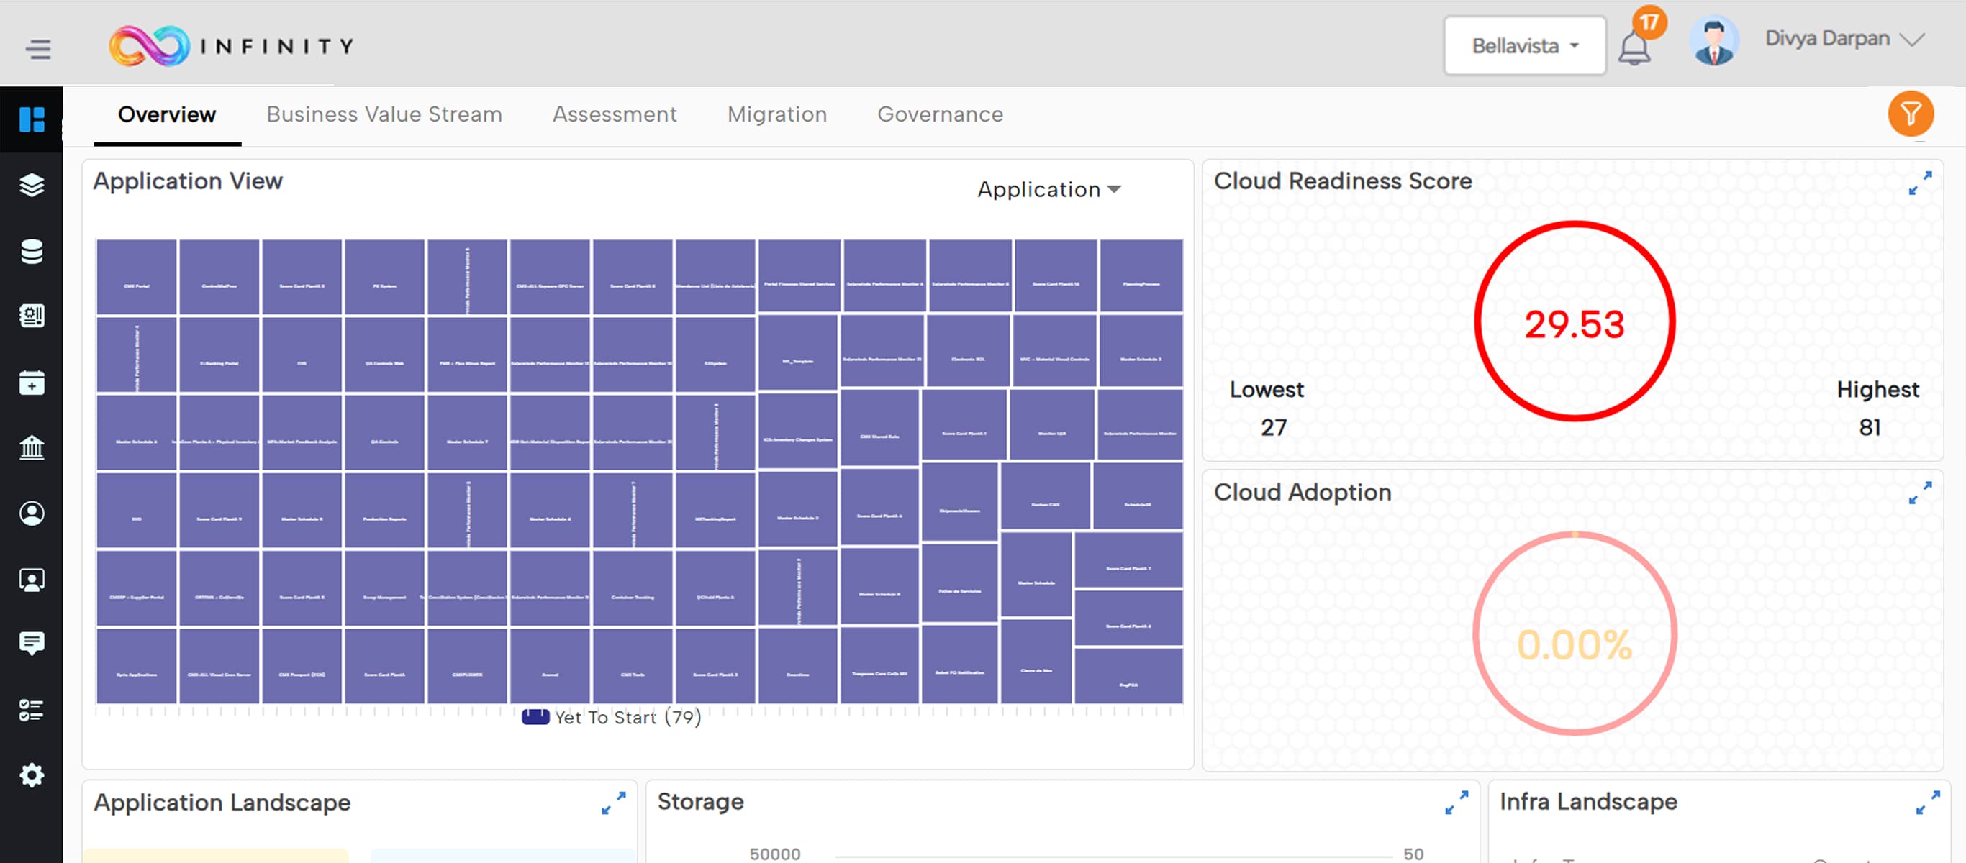Open the Application view type dropdown

click(1048, 189)
